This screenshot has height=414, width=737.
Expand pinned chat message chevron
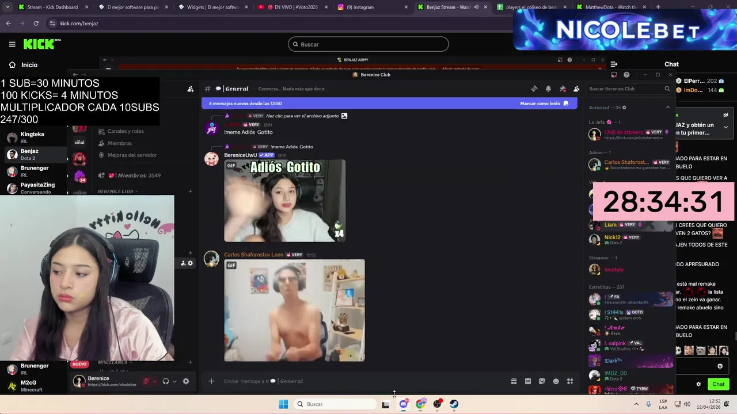[725, 127]
